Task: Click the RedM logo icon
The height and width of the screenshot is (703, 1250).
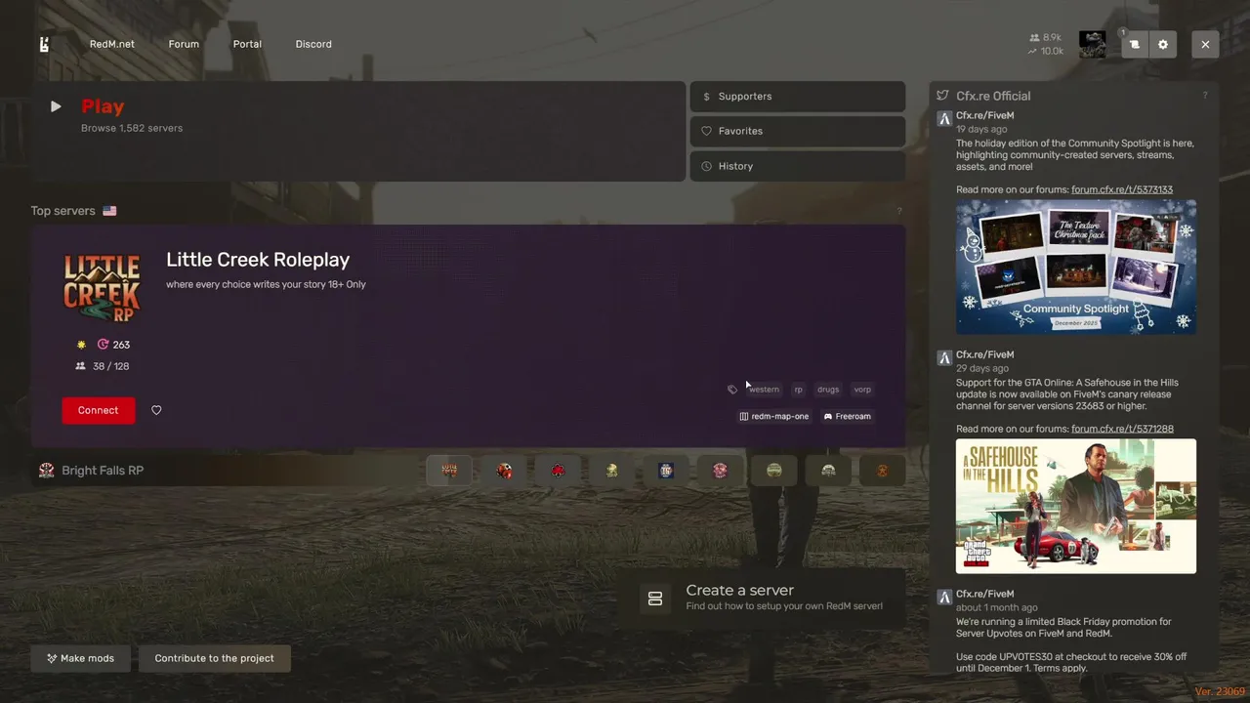Action: coord(44,44)
